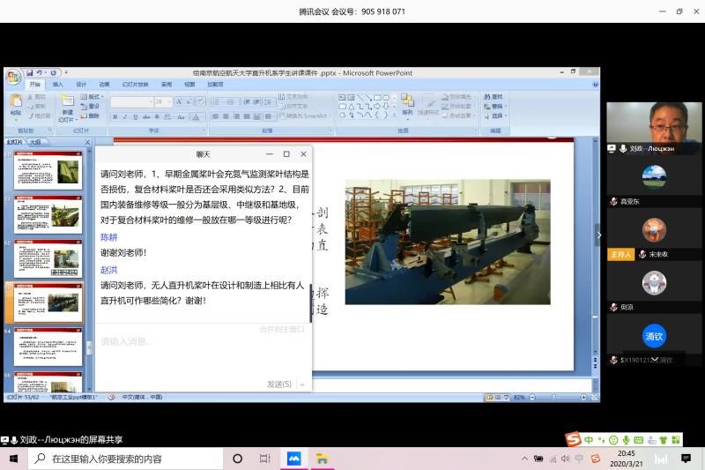Click the Save icon in quick access toolbar
Screen dimensions: 705x470
point(29,73)
